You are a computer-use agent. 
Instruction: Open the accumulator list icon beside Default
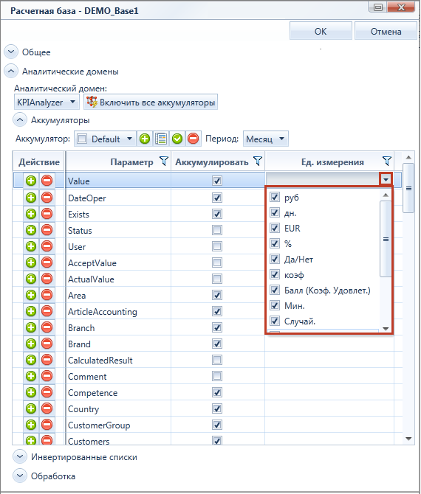tap(161, 139)
